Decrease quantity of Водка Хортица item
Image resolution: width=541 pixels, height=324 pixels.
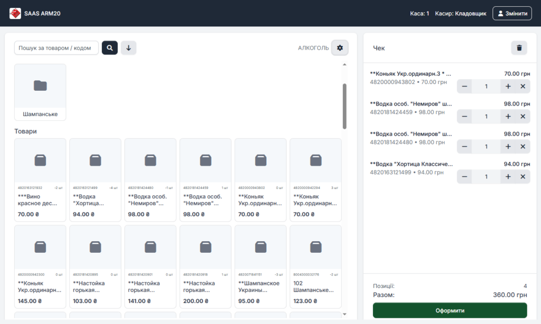464,177
